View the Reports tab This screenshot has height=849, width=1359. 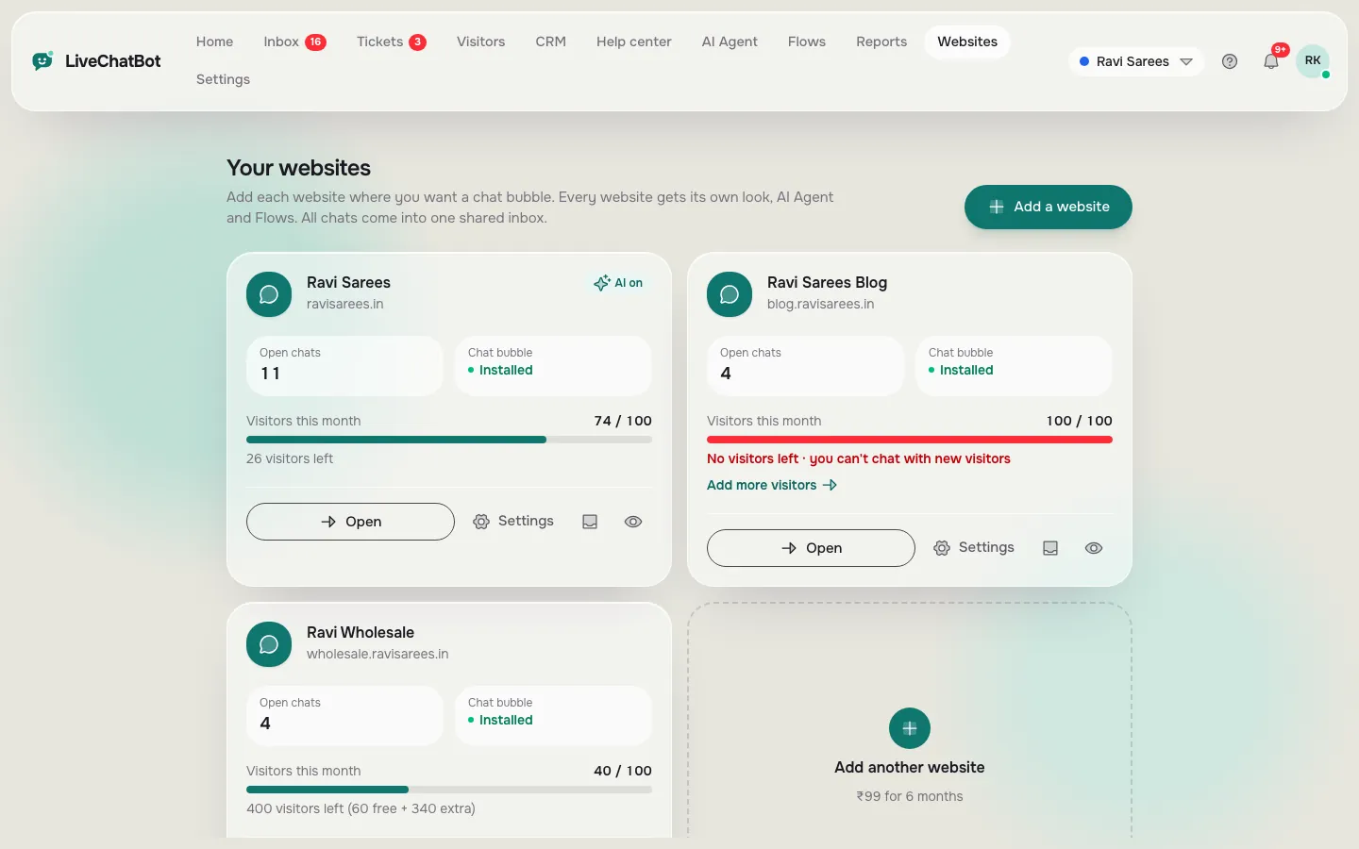(x=881, y=42)
